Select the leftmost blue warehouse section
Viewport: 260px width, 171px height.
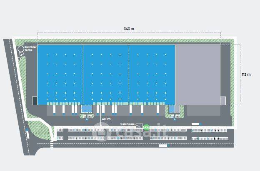pyautogui.click(x=60, y=74)
